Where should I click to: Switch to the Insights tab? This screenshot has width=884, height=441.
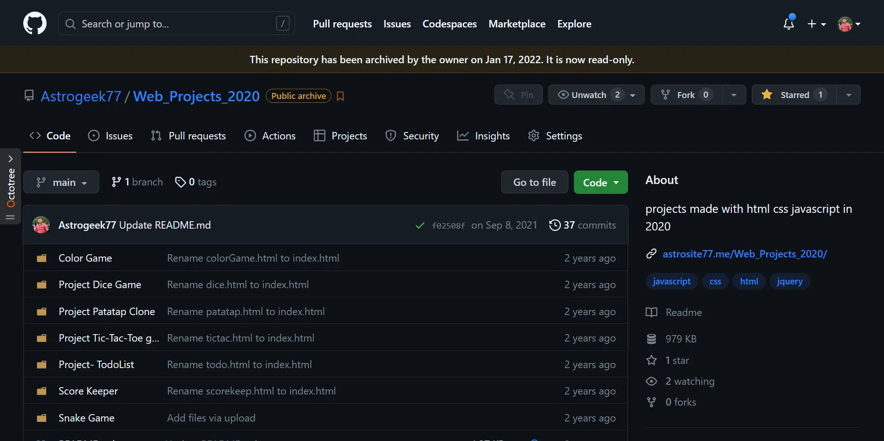pos(484,136)
